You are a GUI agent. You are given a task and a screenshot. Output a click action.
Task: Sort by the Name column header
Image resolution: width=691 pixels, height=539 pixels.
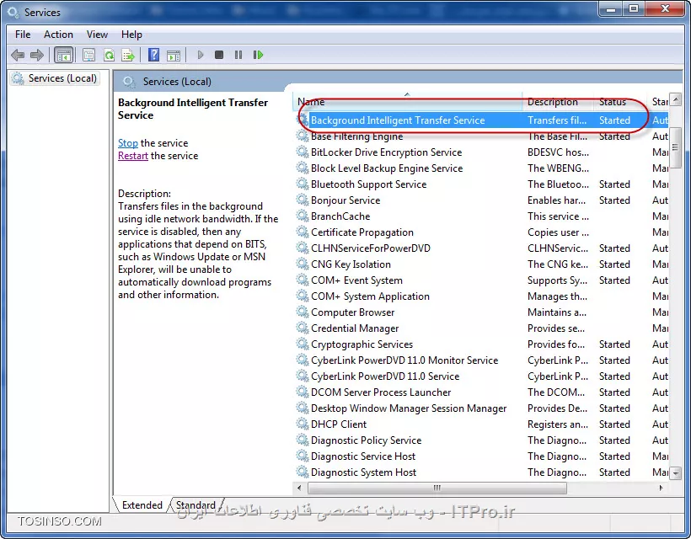tap(408, 102)
